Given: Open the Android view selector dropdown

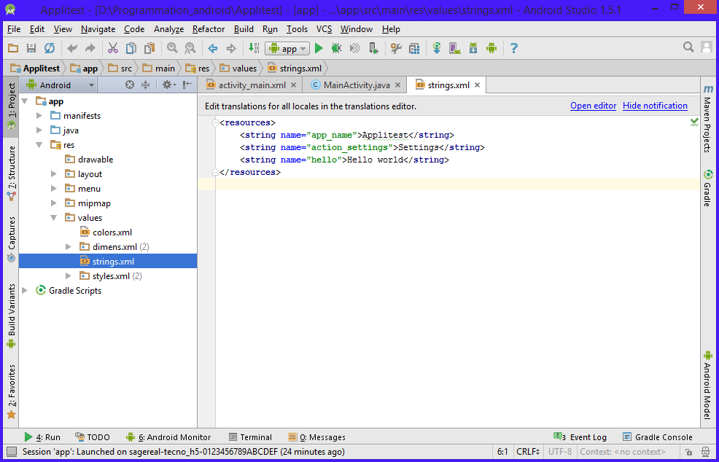Looking at the screenshot, I should 60,85.
